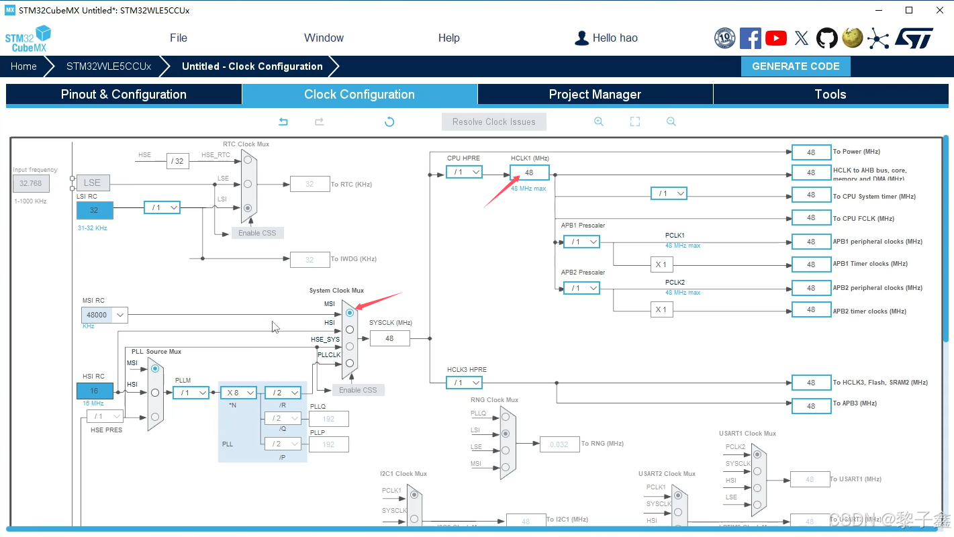Viewport: 954px width, 537px height.
Task: Select HSI in System Clock Mux
Action: [350, 330]
